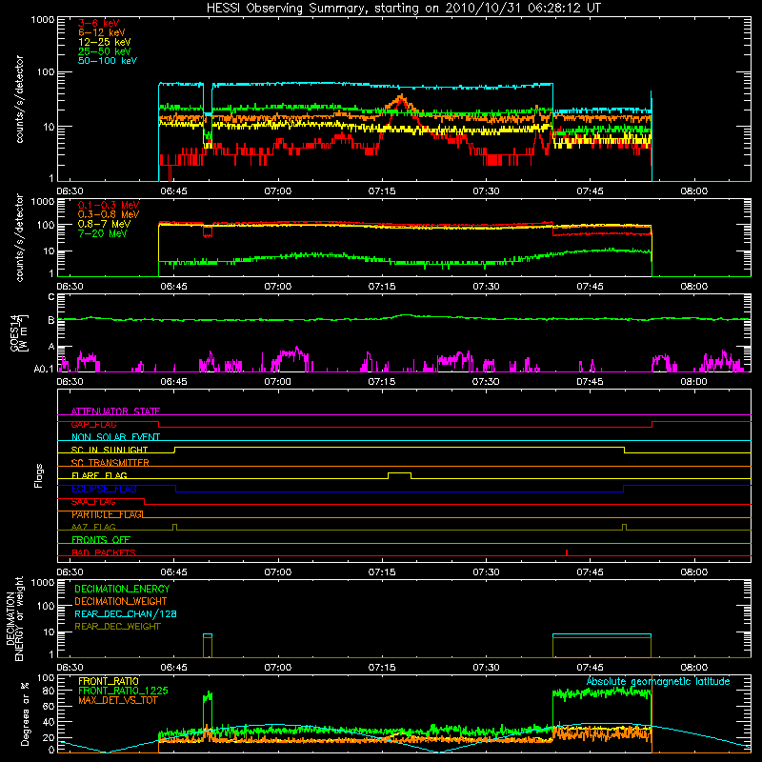Click the MAX_DET_VS_TOT legend label
This screenshot has height=762, width=762.
click(x=117, y=700)
